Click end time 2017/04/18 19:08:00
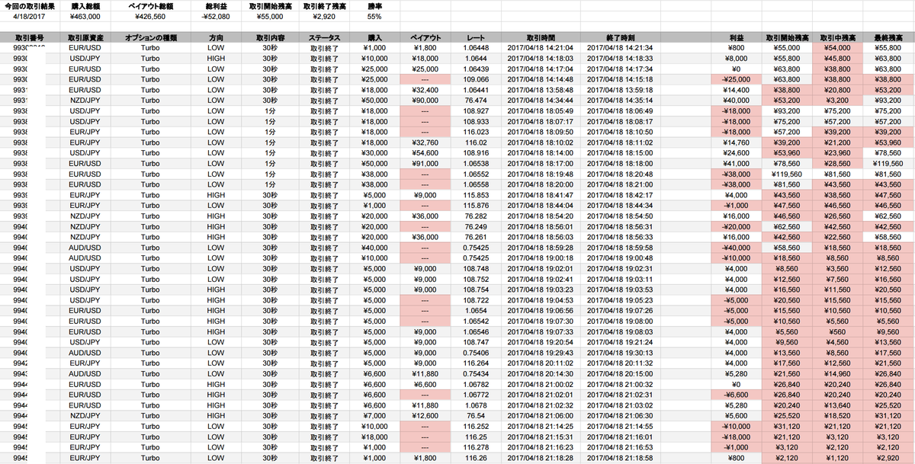 click(621, 322)
